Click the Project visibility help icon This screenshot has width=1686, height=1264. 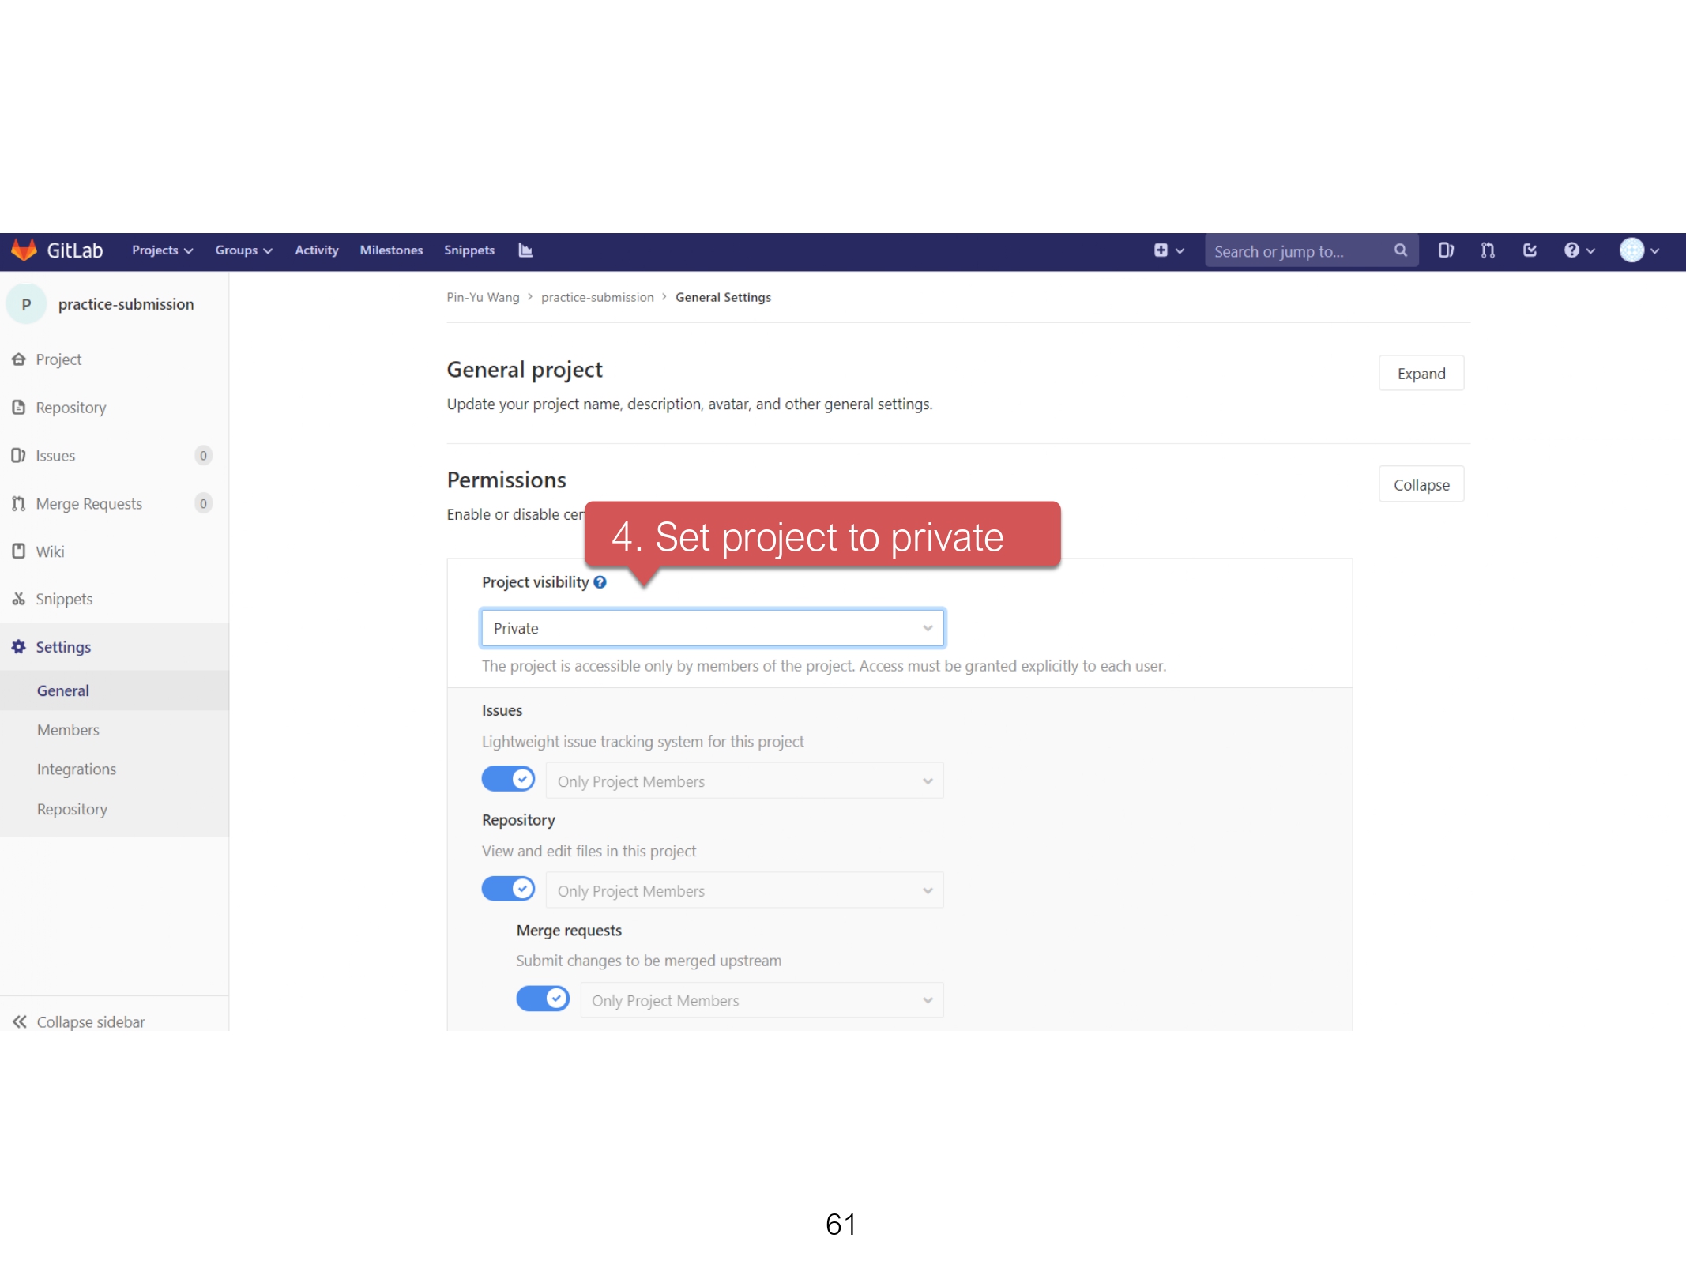tap(600, 582)
